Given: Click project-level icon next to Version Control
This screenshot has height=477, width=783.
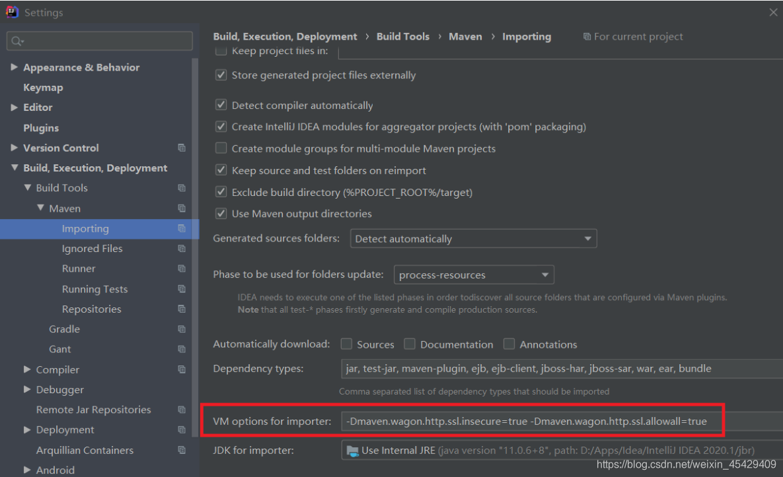Looking at the screenshot, I should 182,148.
